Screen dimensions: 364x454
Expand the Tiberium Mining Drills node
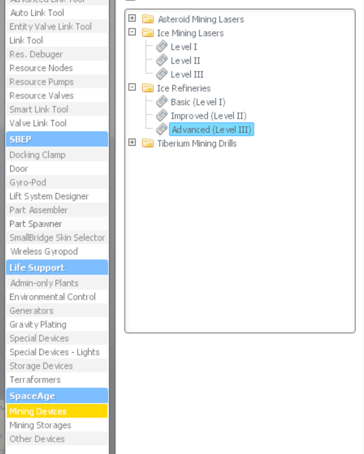(x=132, y=143)
